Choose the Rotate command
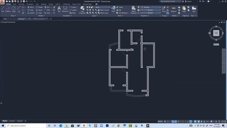This screenshot has height=128, width=227. click(x=39, y=7)
